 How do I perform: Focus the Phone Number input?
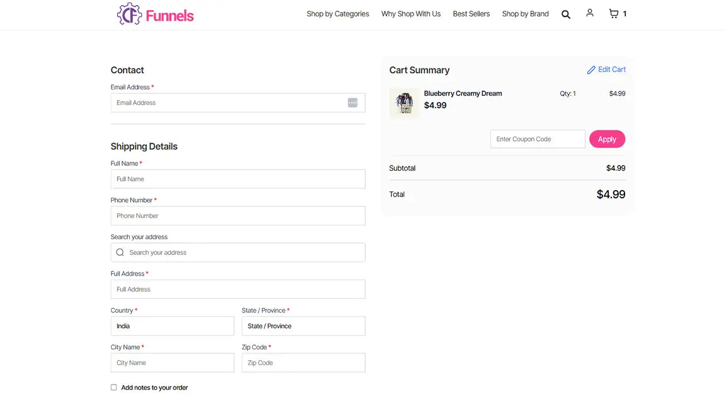238,215
